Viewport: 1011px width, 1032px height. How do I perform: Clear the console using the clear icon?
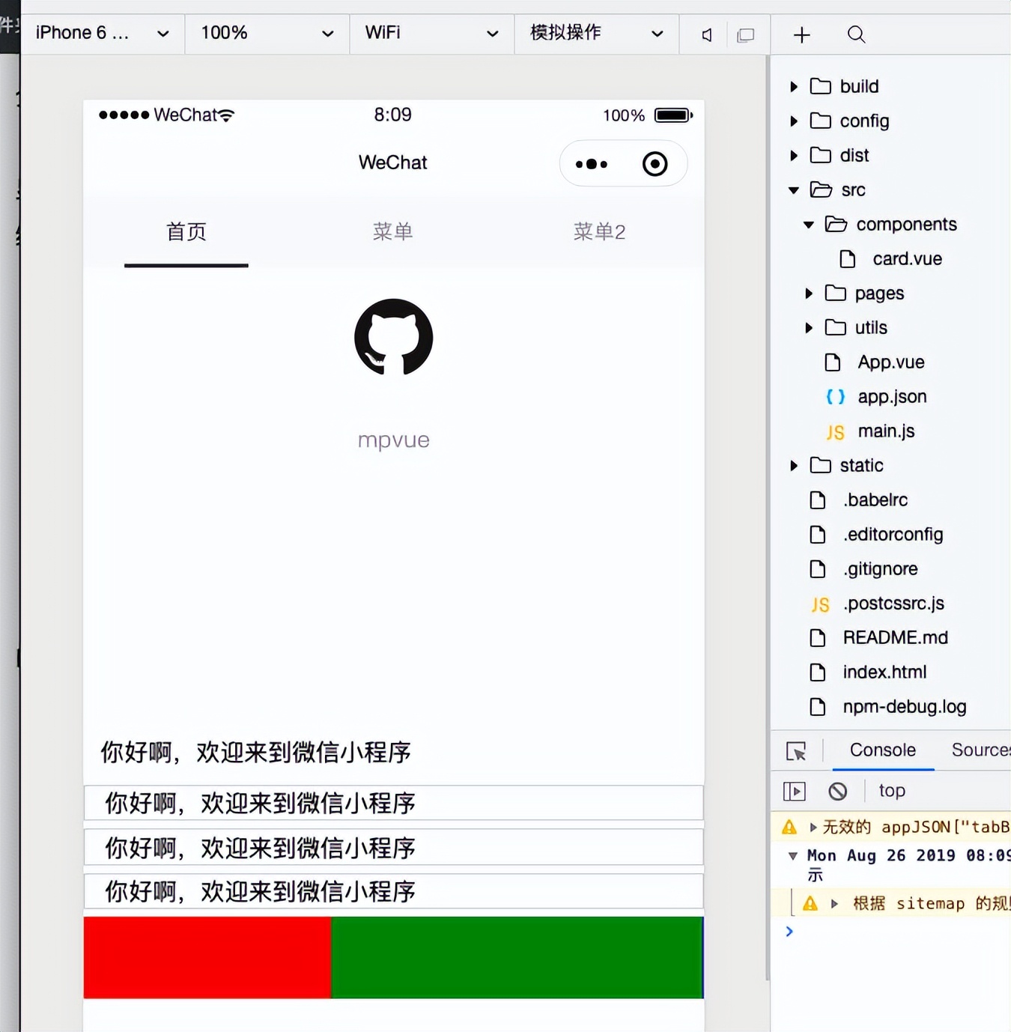coord(837,791)
